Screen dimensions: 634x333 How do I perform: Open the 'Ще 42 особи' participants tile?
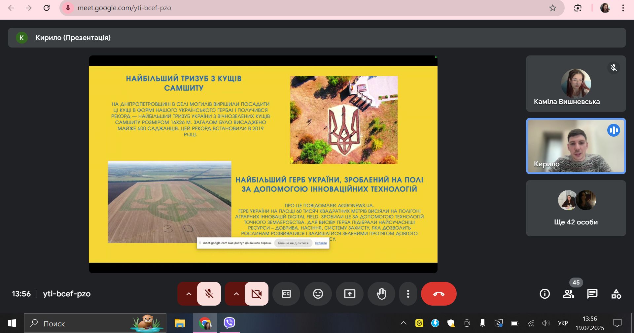576,208
